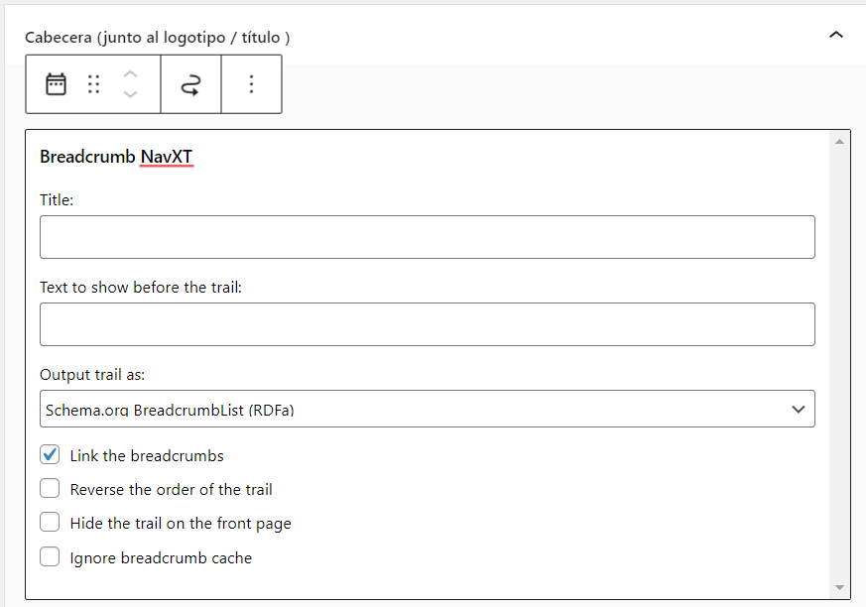This screenshot has height=607, width=866.
Task: Focus the Title input field
Action: pyautogui.click(x=427, y=237)
